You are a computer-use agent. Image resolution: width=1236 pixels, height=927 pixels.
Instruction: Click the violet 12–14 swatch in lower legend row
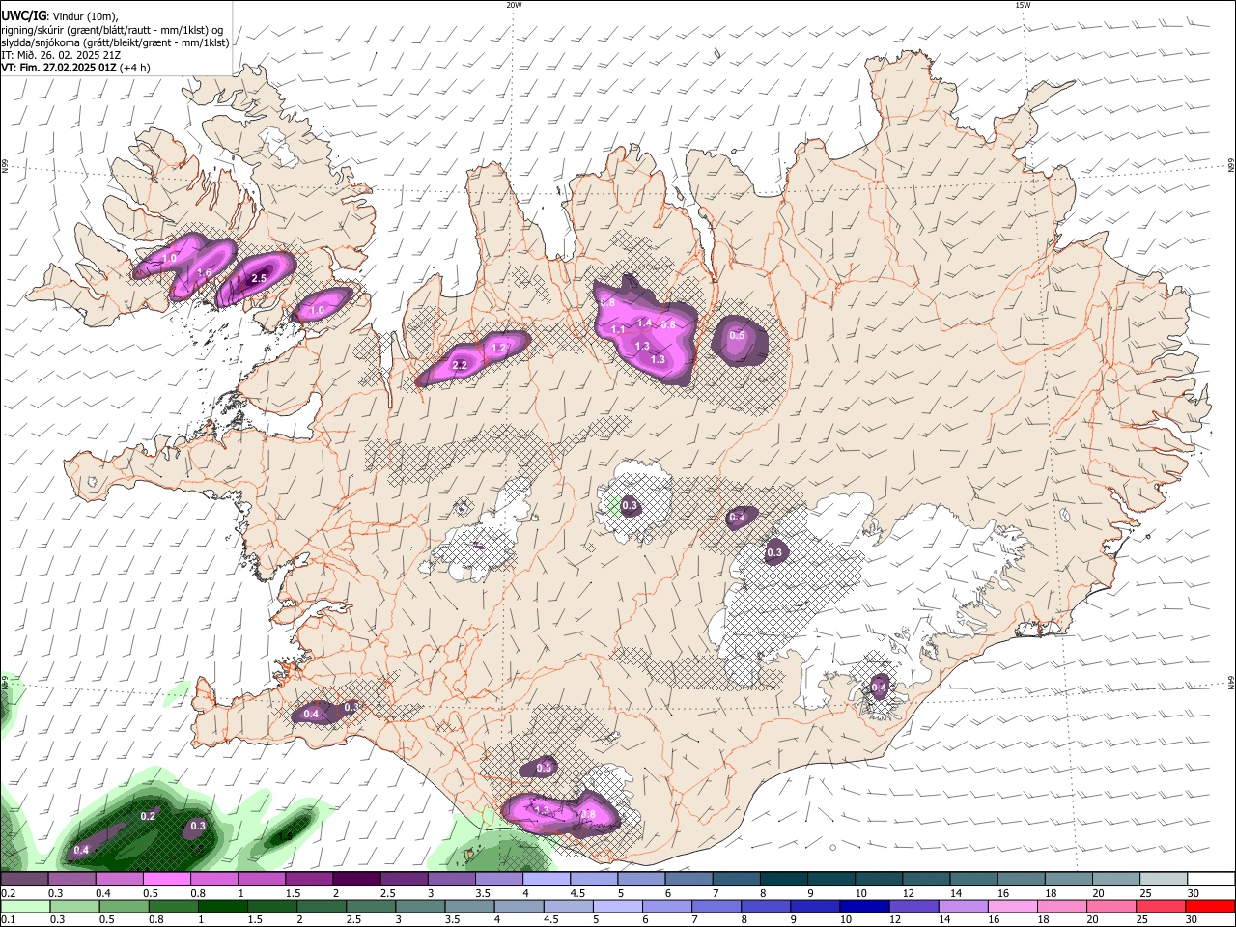coord(915,907)
